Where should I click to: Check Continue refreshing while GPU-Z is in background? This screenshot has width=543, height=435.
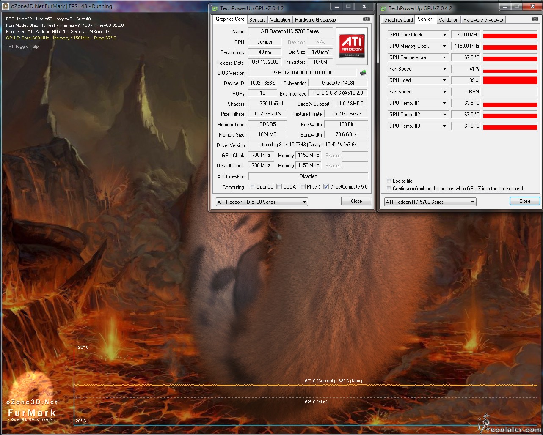point(389,189)
